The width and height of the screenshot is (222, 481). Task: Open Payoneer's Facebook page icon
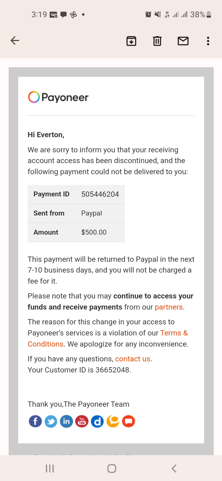click(35, 421)
